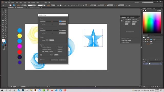Screen dimensions: 164x92
Task: Open the Windows Start menu
Action: pos(2,90)
